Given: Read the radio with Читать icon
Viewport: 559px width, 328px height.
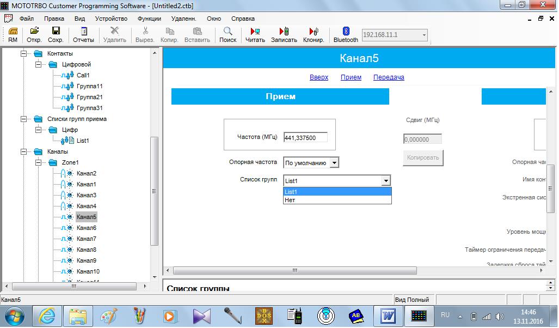Looking at the screenshot, I should point(255,35).
